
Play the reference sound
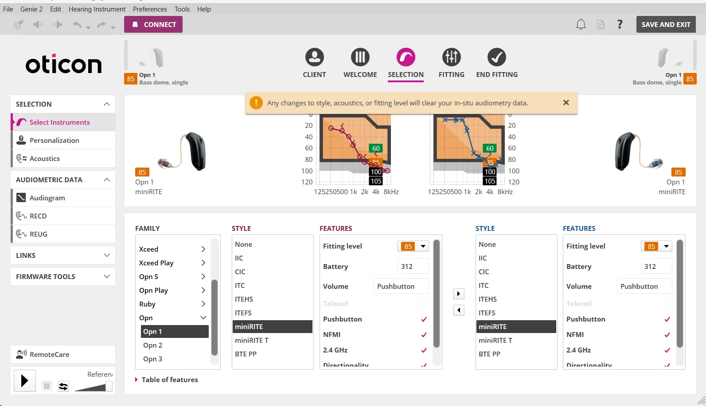[x=24, y=380]
